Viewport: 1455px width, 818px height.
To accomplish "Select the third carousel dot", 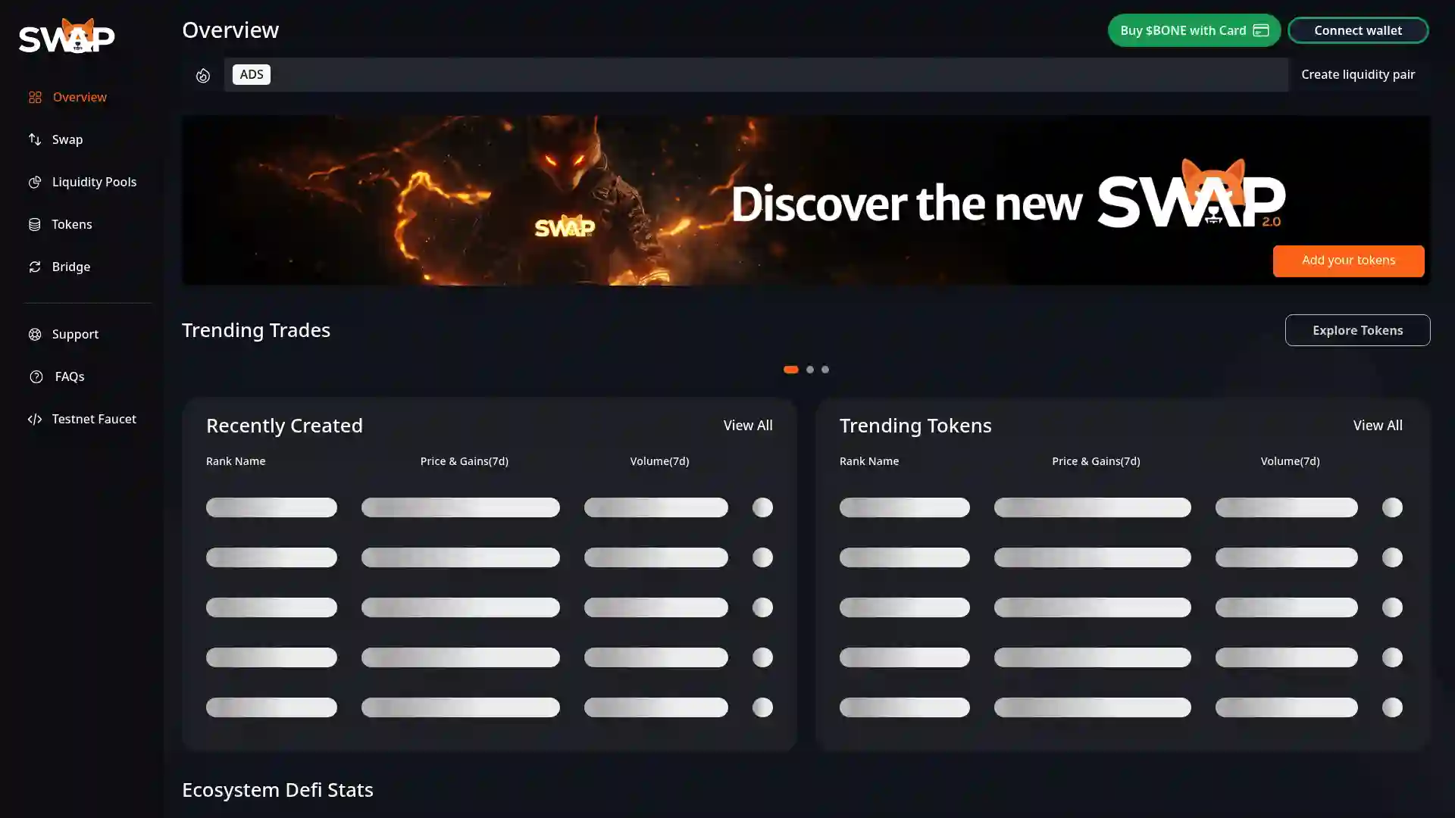I will pyautogui.click(x=825, y=370).
